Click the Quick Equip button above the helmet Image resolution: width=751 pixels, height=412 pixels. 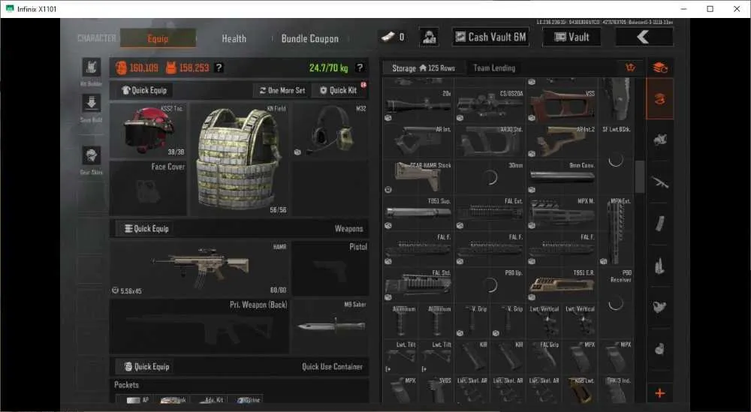143,90
